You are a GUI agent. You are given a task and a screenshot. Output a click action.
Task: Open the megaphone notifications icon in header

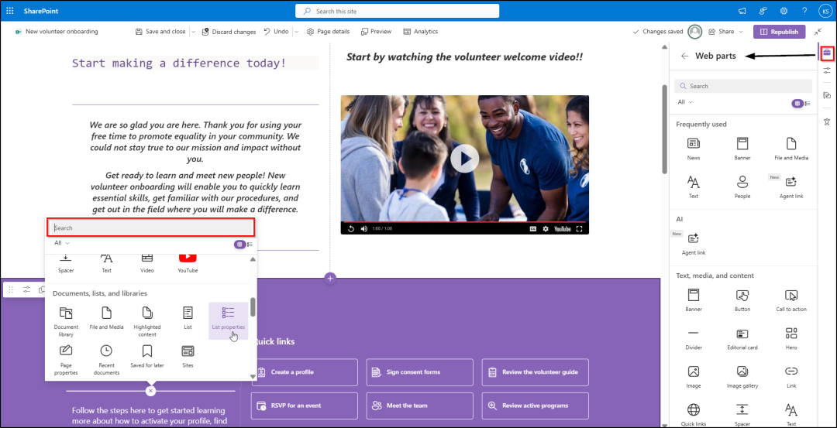pyautogui.click(x=742, y=11)
